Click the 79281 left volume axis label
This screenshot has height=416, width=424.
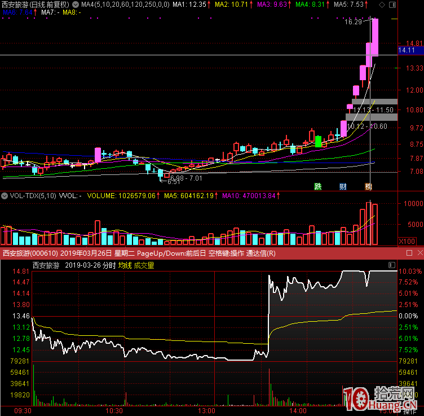click(20, 361)
